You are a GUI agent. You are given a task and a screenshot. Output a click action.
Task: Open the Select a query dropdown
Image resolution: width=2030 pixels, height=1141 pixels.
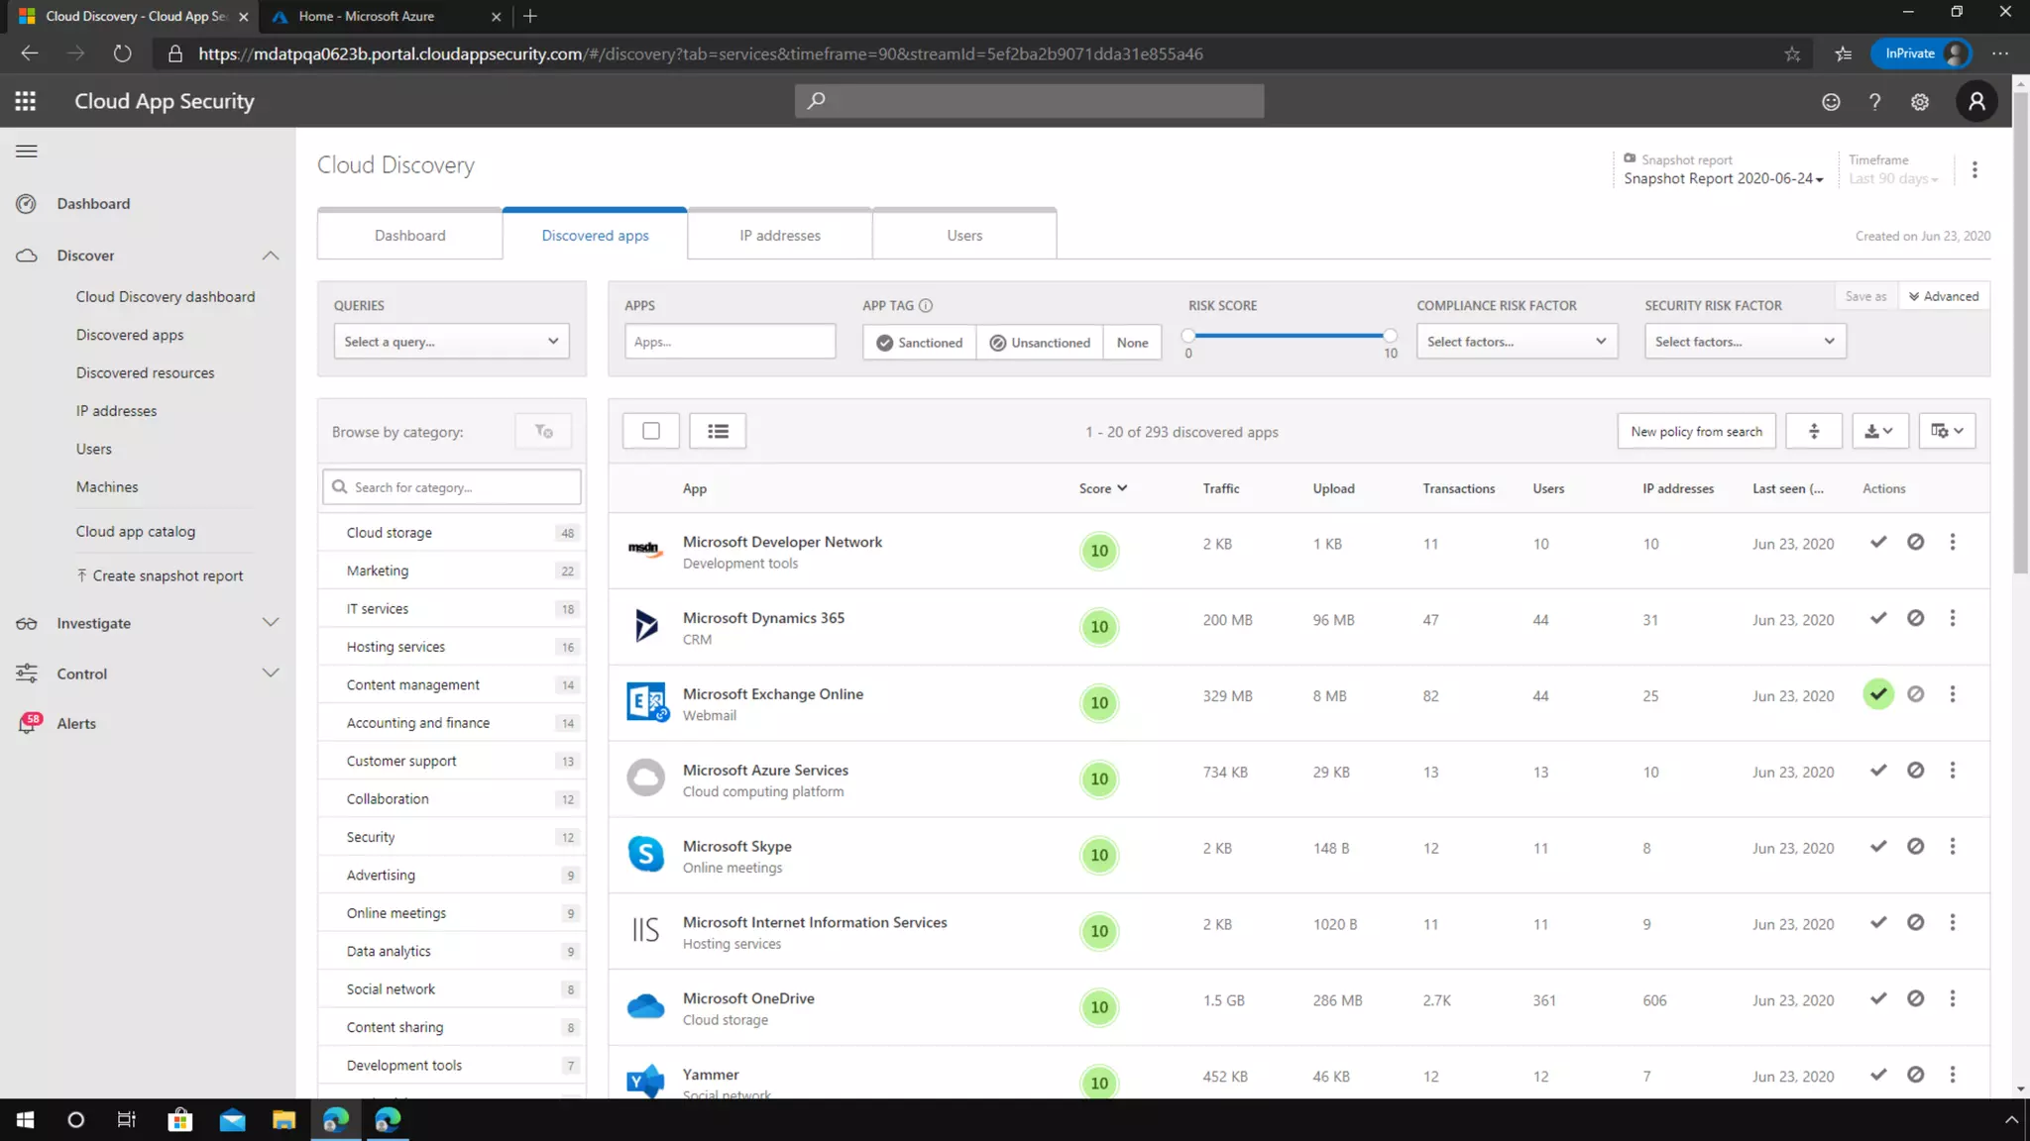451,342
